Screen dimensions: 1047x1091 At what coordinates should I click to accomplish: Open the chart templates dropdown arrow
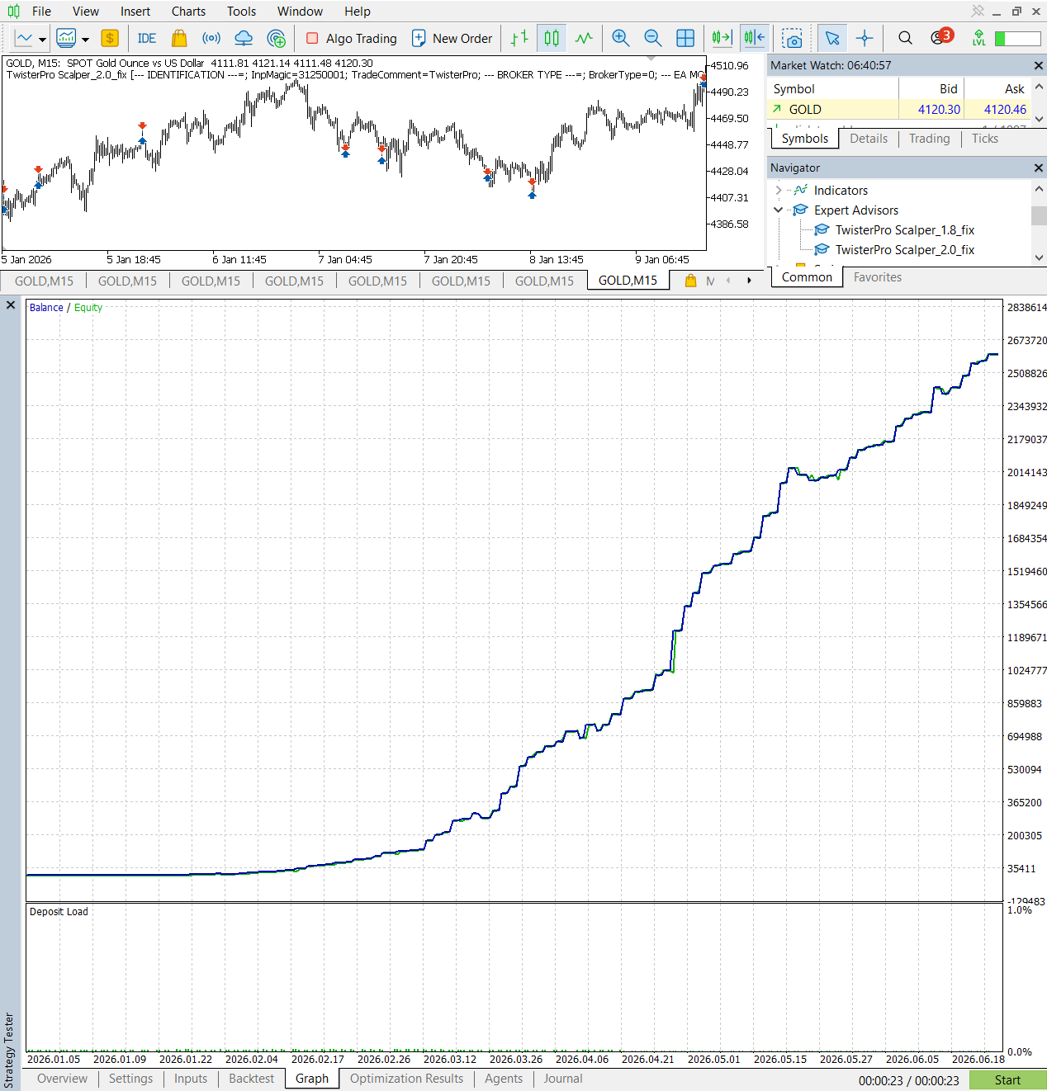point(85,39)
